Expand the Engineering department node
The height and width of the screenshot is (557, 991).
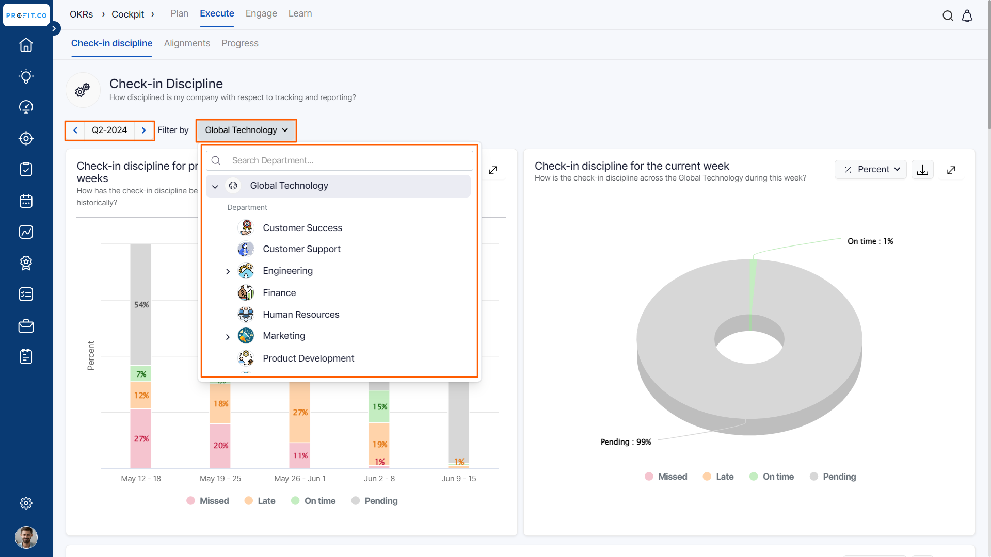228,271
